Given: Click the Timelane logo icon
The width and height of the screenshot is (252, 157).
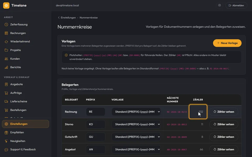Looking at the screenshot, I should pyautogui.click(x=6, y=5).
